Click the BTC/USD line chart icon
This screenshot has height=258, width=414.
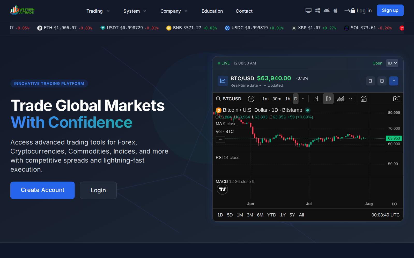(x=223, y=81)
